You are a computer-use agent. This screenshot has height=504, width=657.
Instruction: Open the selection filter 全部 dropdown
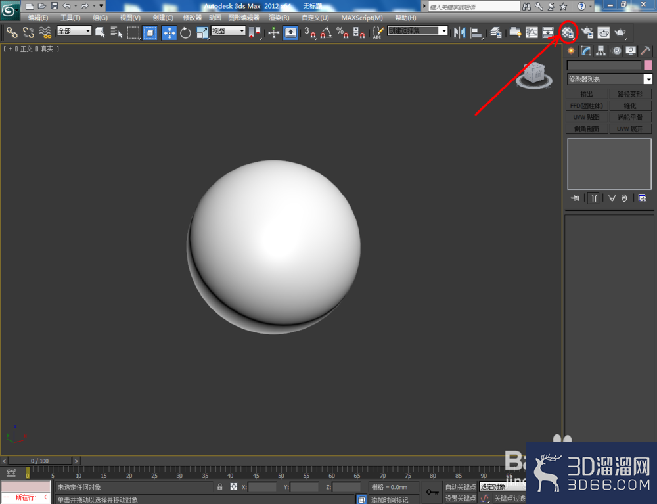(x=74, y=31)
